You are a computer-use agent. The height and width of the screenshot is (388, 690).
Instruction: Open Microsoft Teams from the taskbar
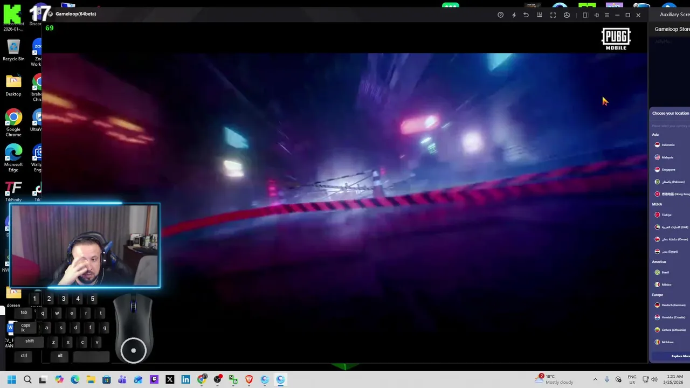[122, 379]
